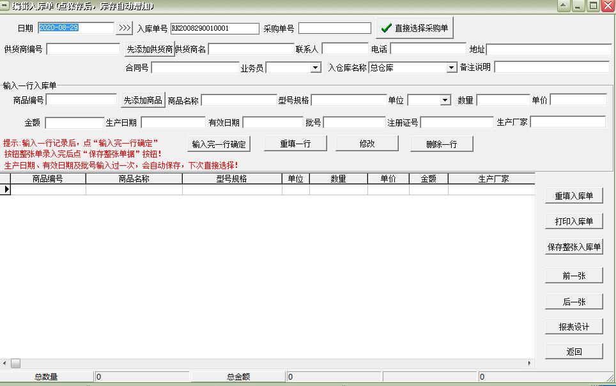Open the 单位 unit dropdown
This screenshot has height=386, width=616.
pos(445,100)
